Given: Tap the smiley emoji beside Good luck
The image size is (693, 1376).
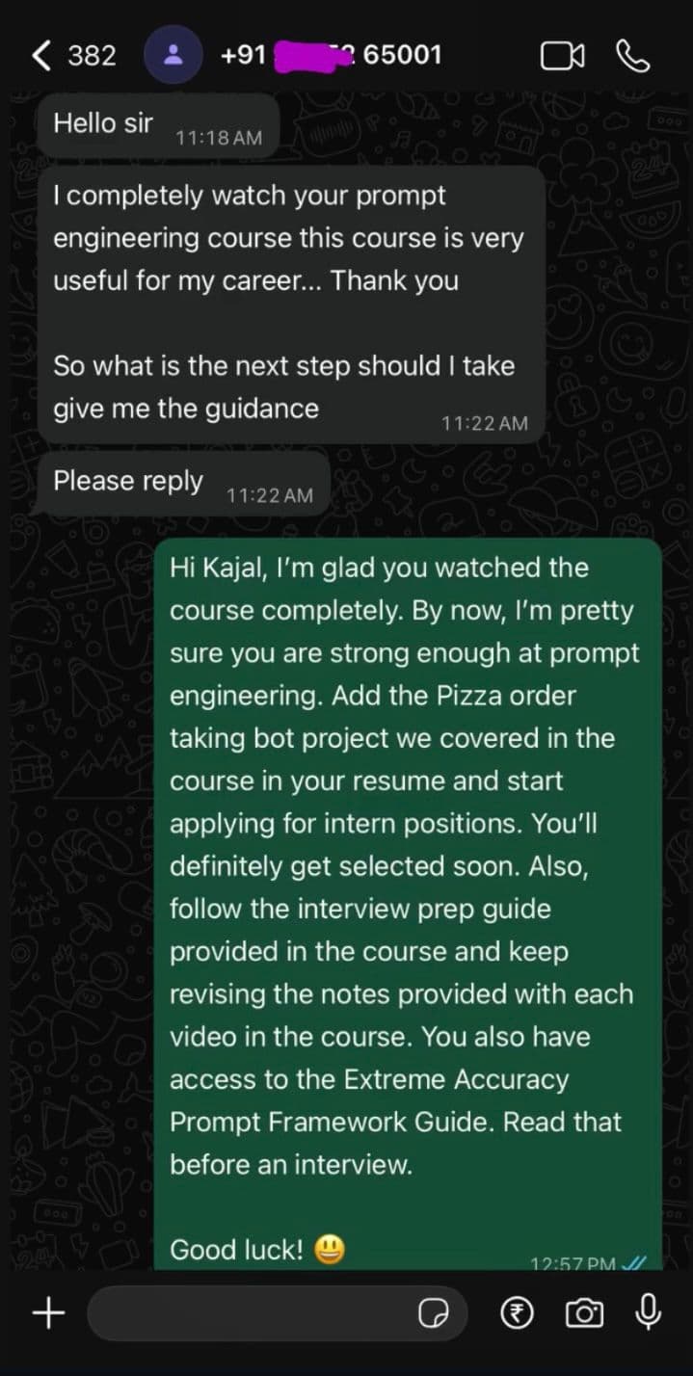Looking at the screenshot, I should click(328, 1249).
